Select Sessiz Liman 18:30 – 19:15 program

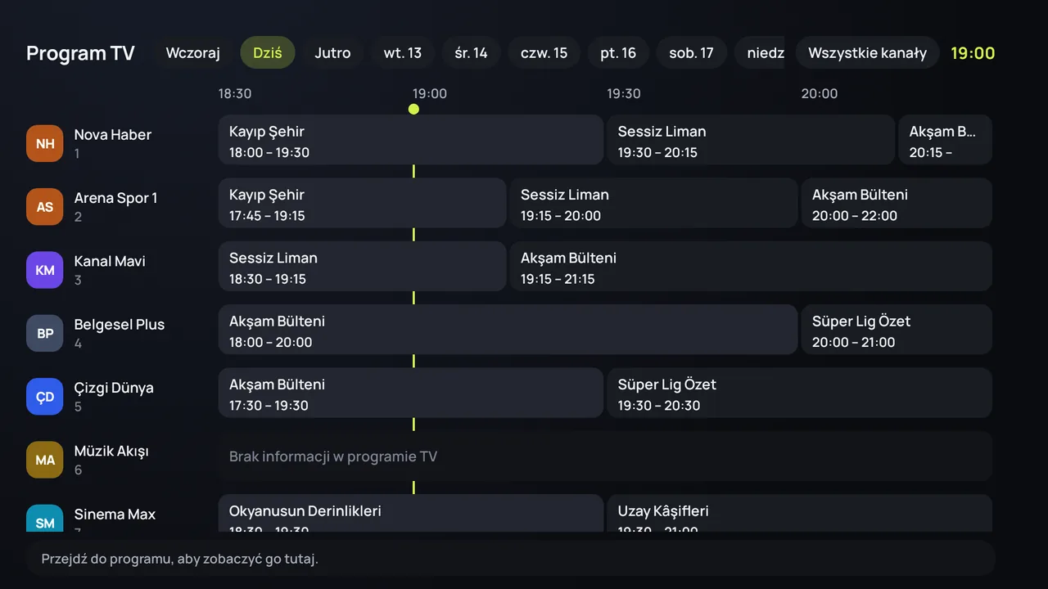coord(363,267)
